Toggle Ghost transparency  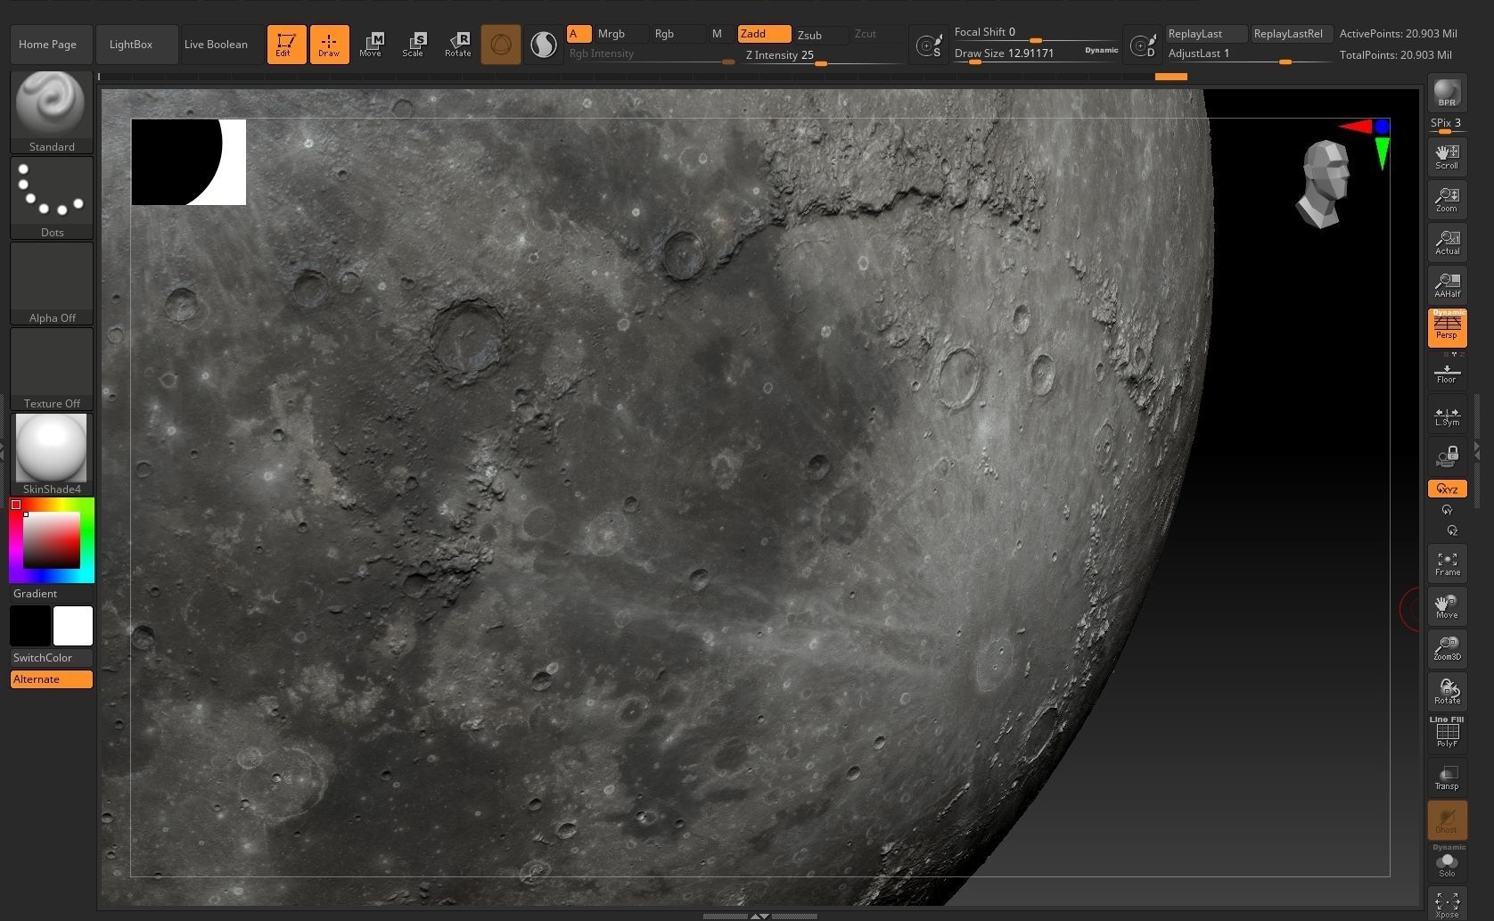[x=1447, y=819]
